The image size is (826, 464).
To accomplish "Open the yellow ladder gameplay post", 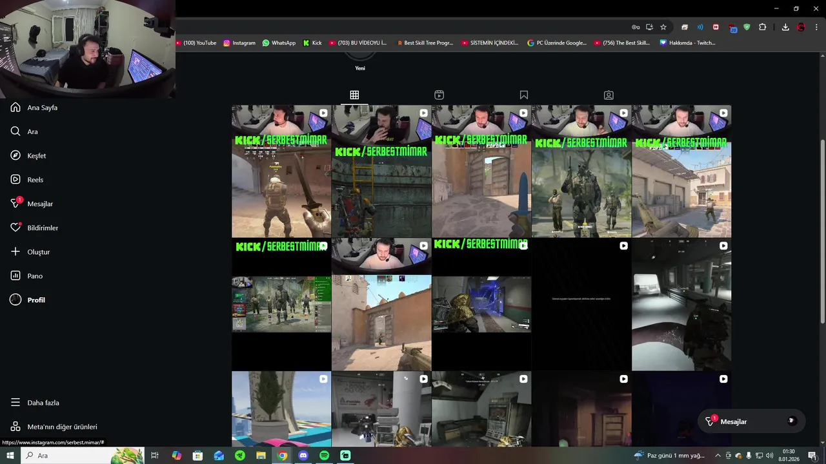I will pos(381,171).
